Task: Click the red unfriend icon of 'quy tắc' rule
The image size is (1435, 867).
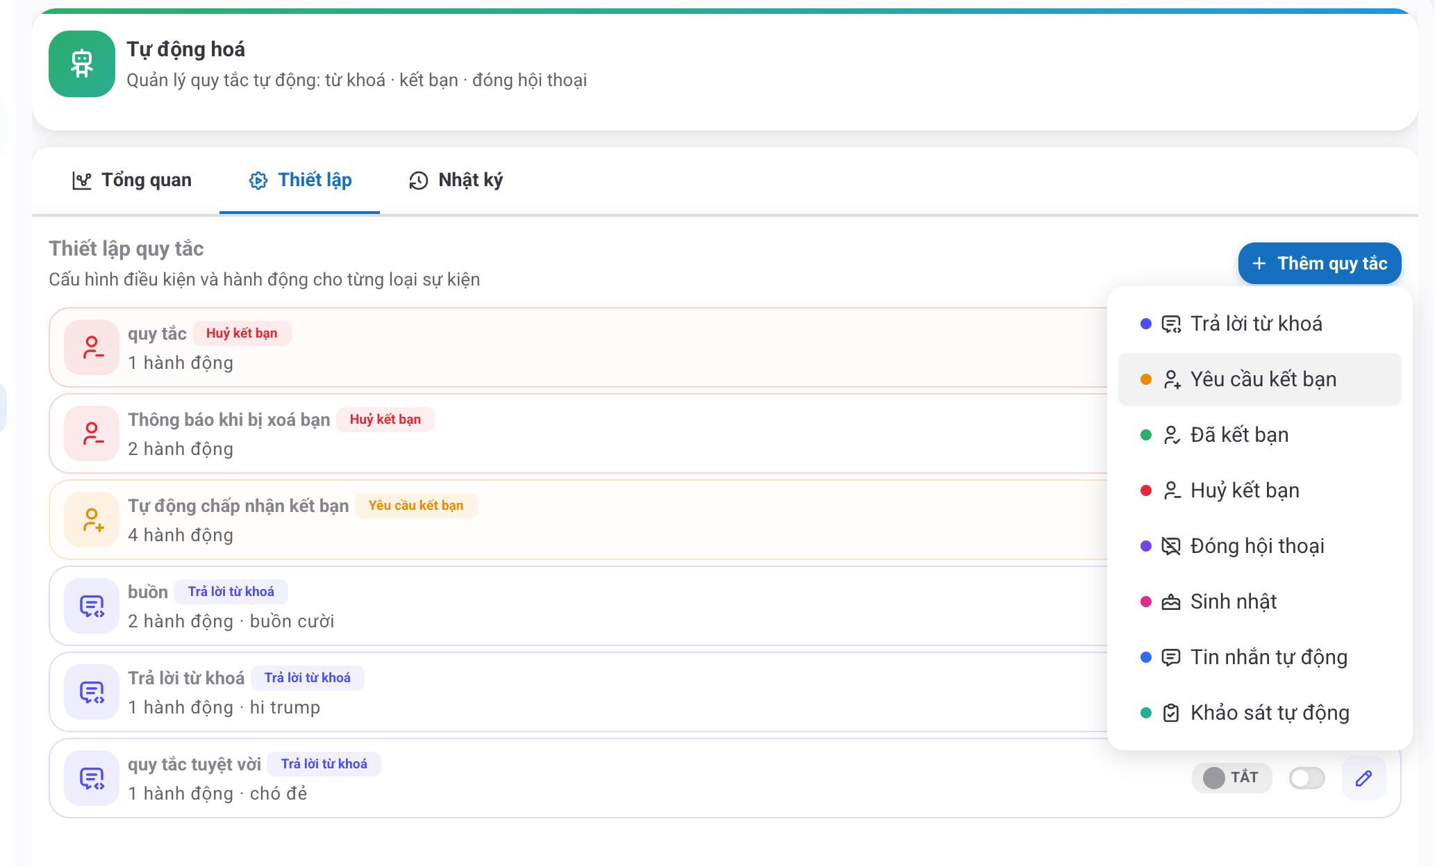Action: pyautogui.click(x=92, y=347)
